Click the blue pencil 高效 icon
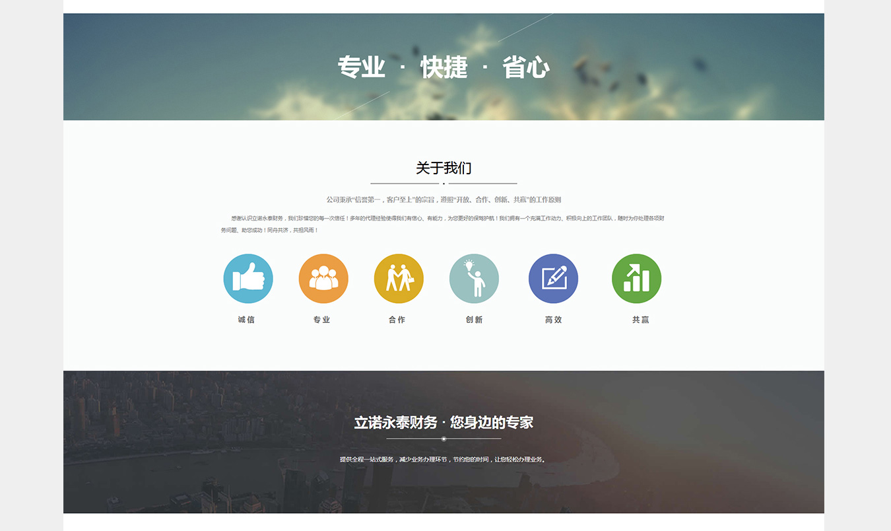 pos(553,279)
